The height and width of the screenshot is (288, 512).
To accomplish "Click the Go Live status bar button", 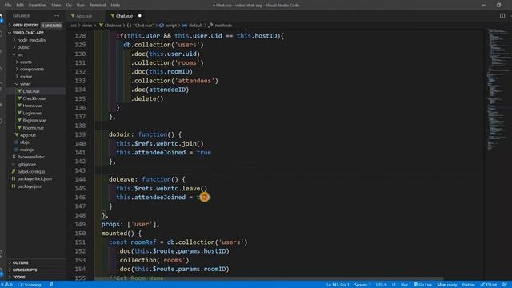I will pyautogui.click(x=422, y=285).
